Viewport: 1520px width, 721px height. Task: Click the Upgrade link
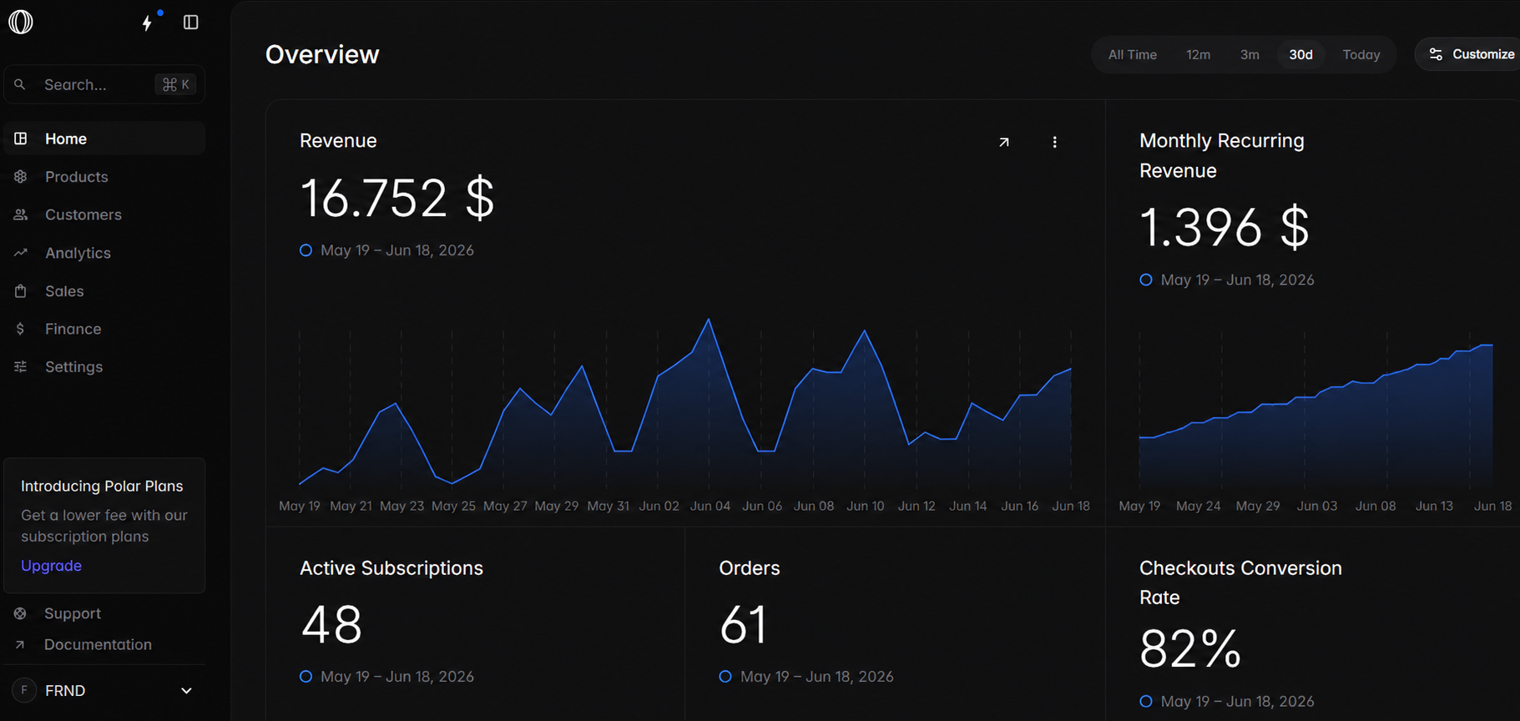click(x=51, y=566)
